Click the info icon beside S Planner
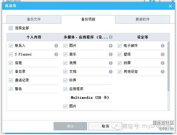 click(56, 54)
